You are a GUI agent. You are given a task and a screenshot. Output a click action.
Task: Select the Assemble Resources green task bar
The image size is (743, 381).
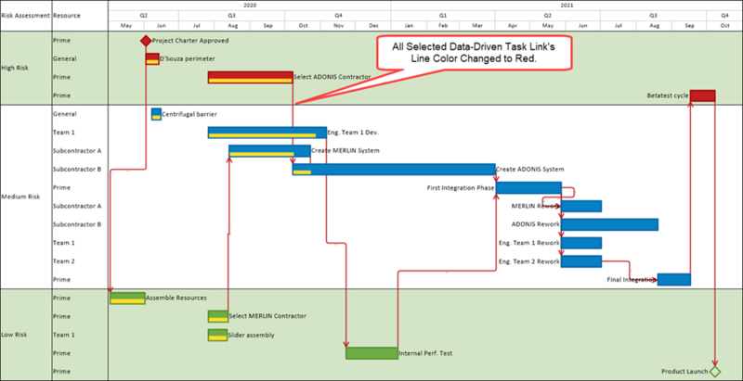tap(127, 298)
